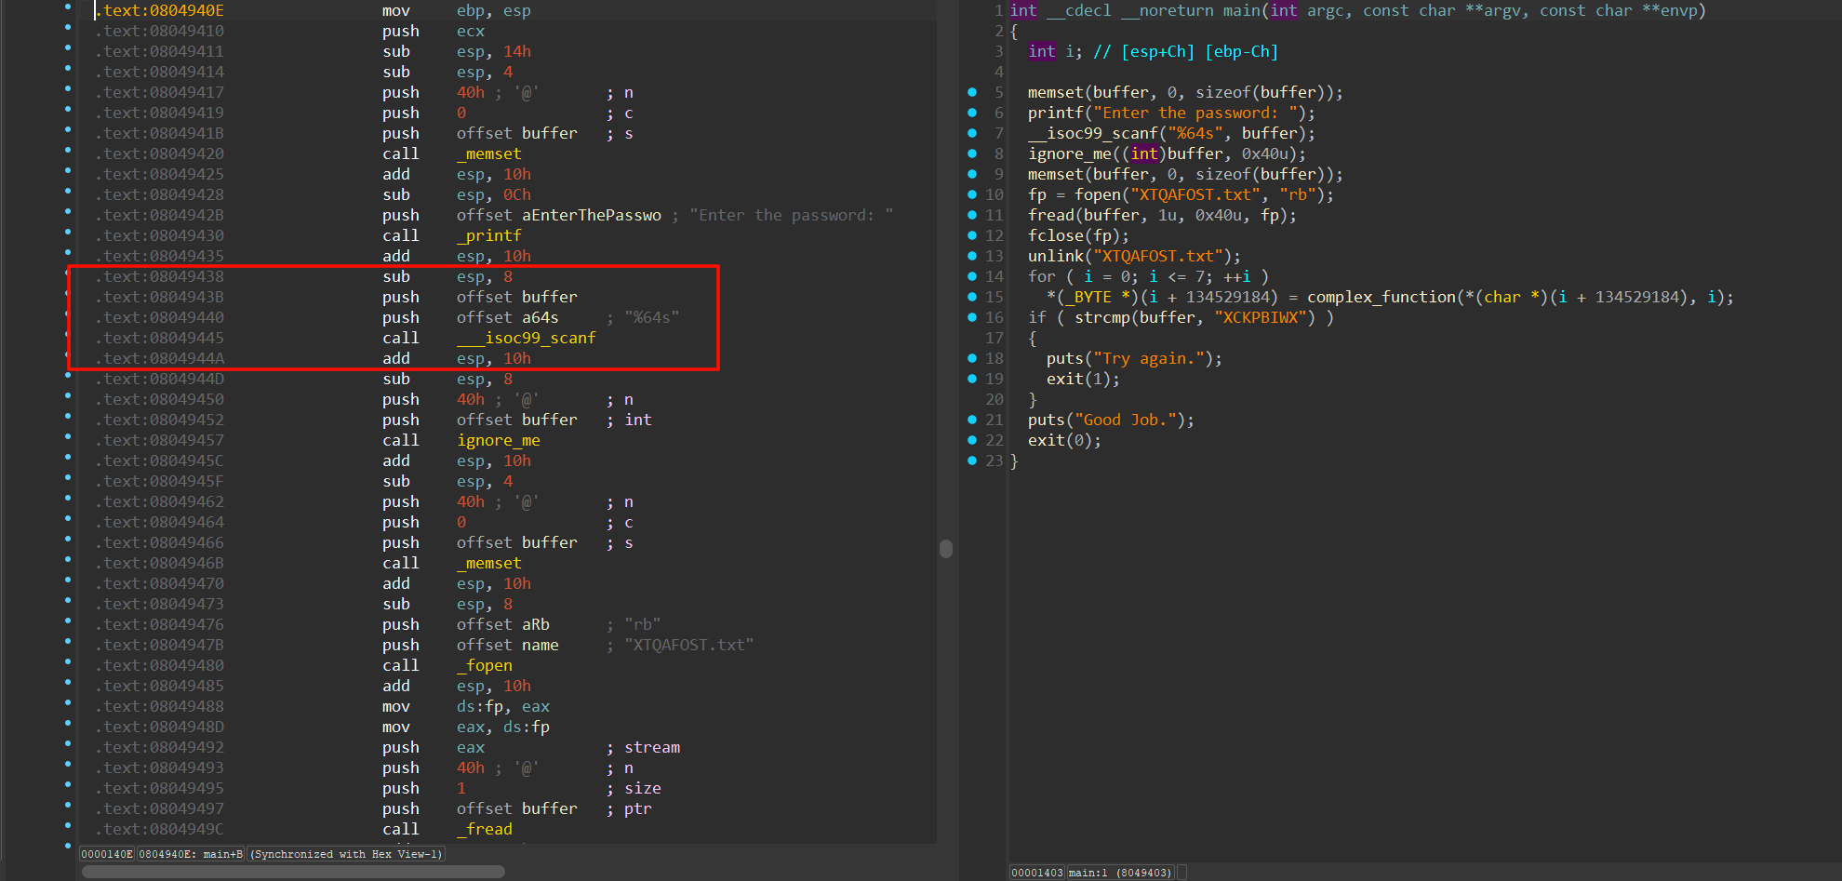Toggle breakpoint dot on pseudocode line 16
Screen dimensions: 1842x881
[x=972, y=317]
